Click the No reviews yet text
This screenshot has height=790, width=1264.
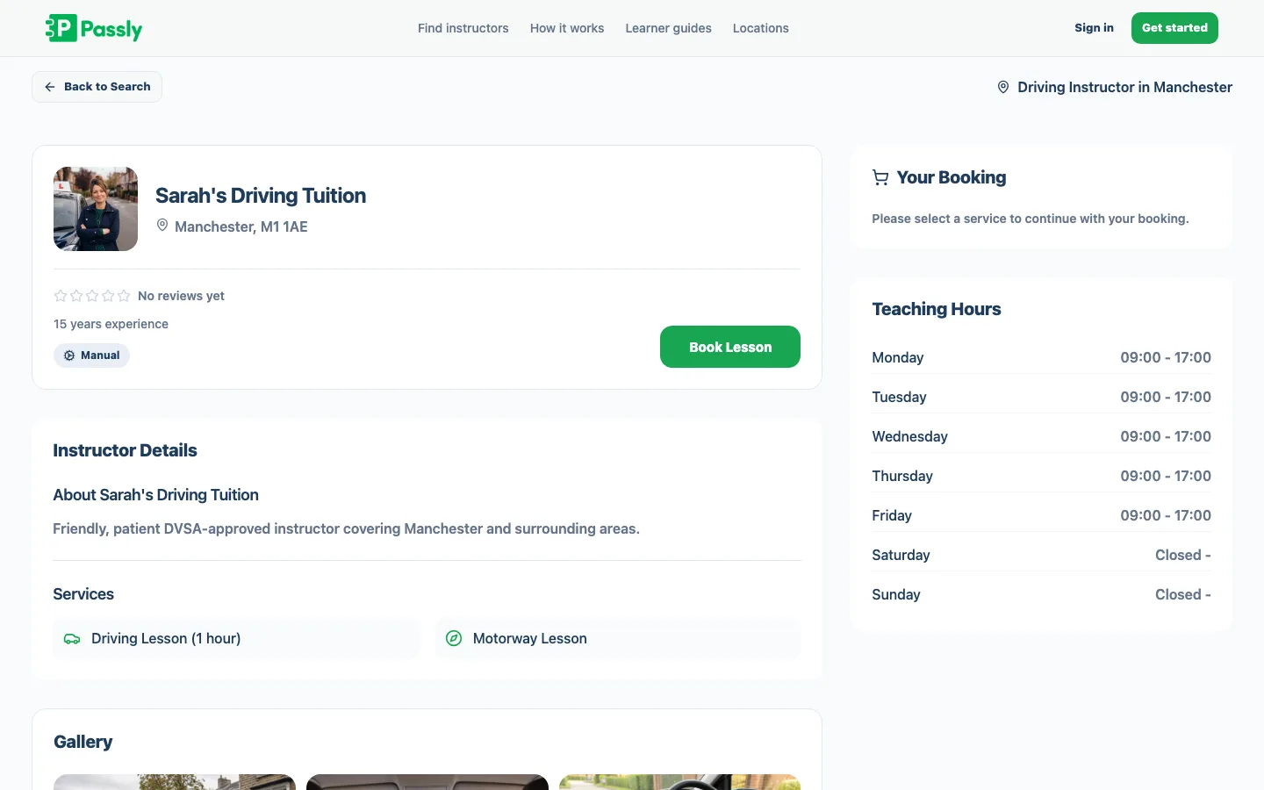coord(181,296)
